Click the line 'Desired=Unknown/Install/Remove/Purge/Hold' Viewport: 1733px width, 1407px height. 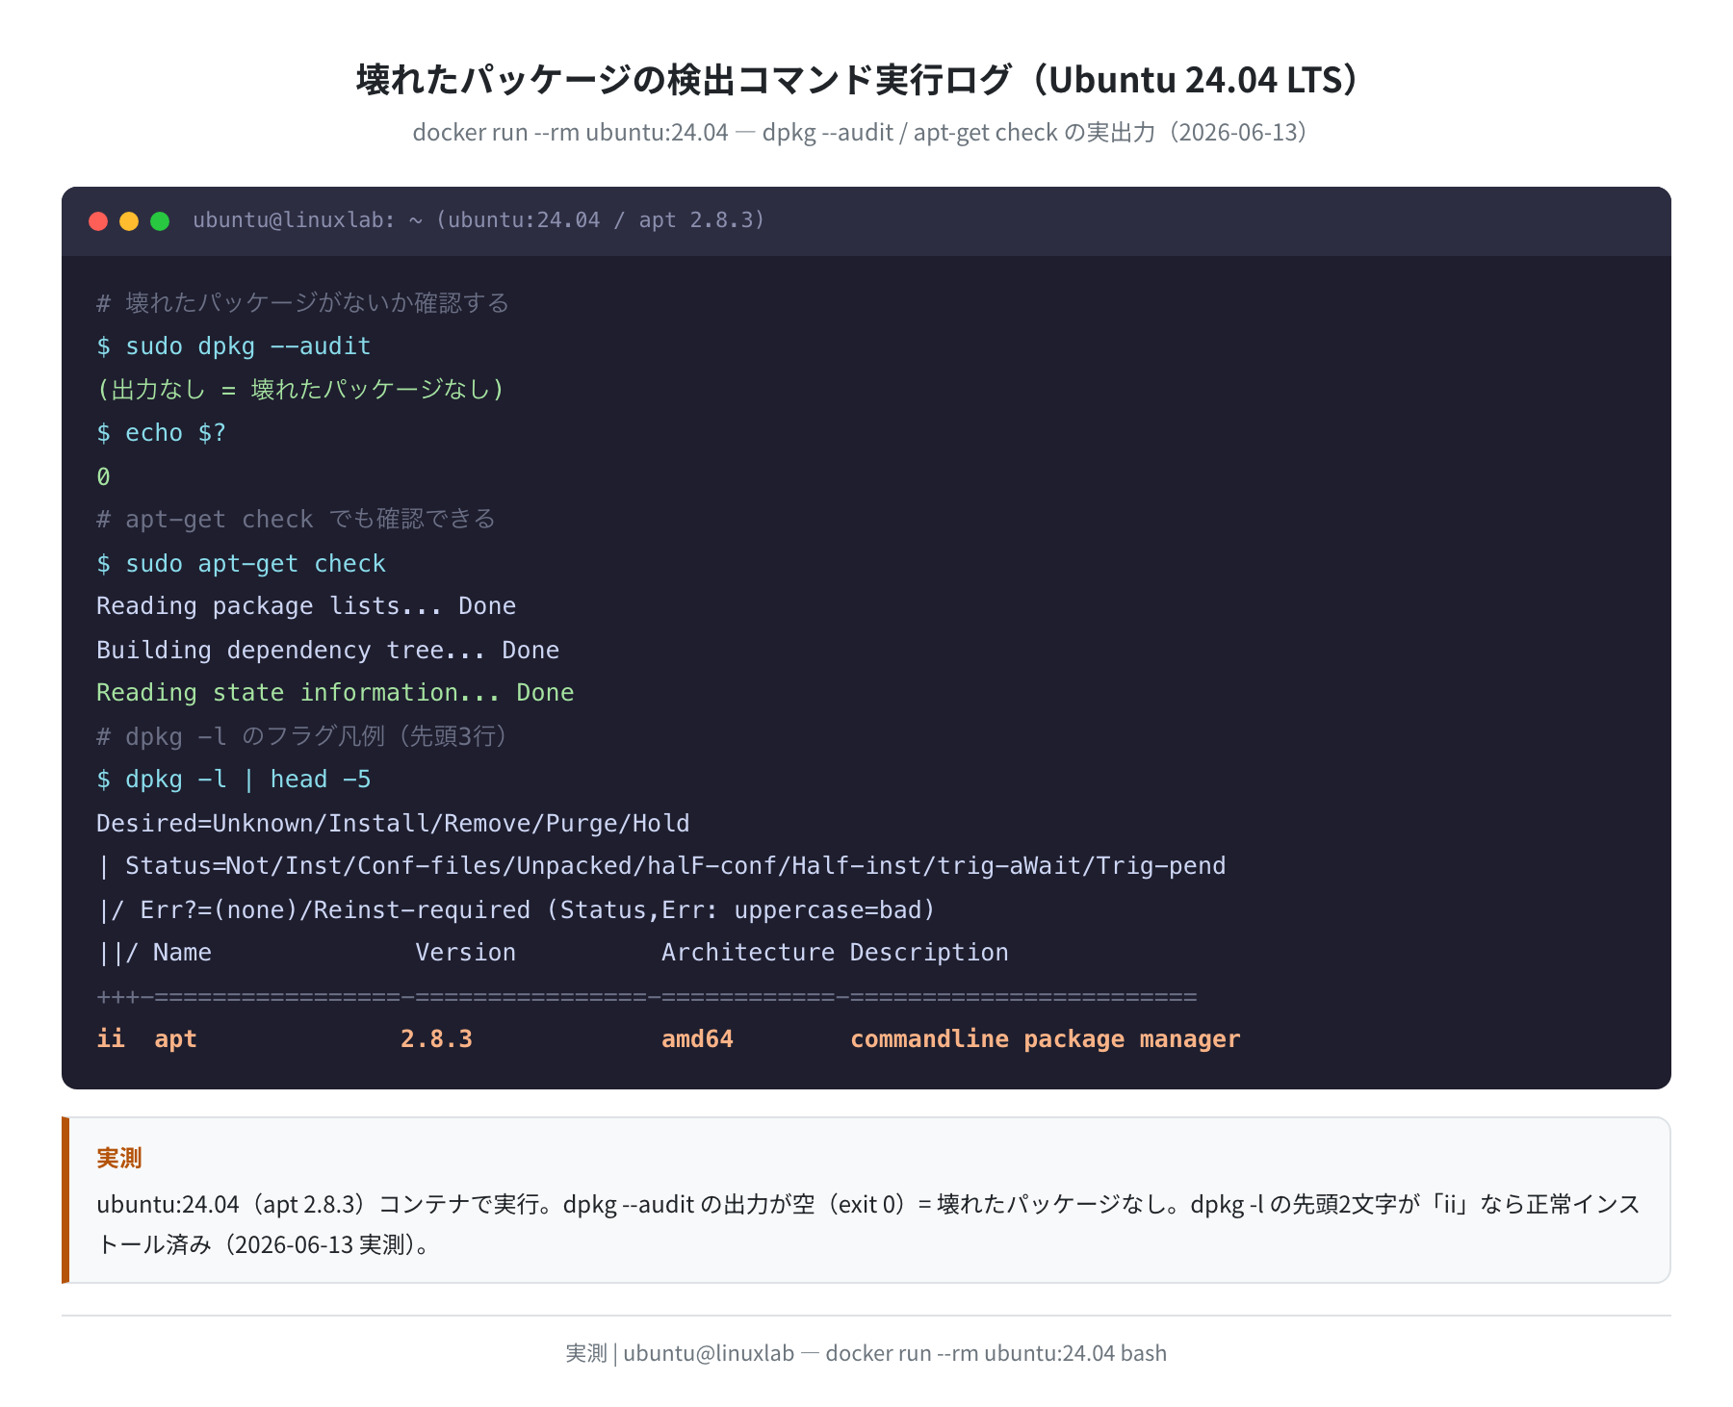(x=393, y=823)
